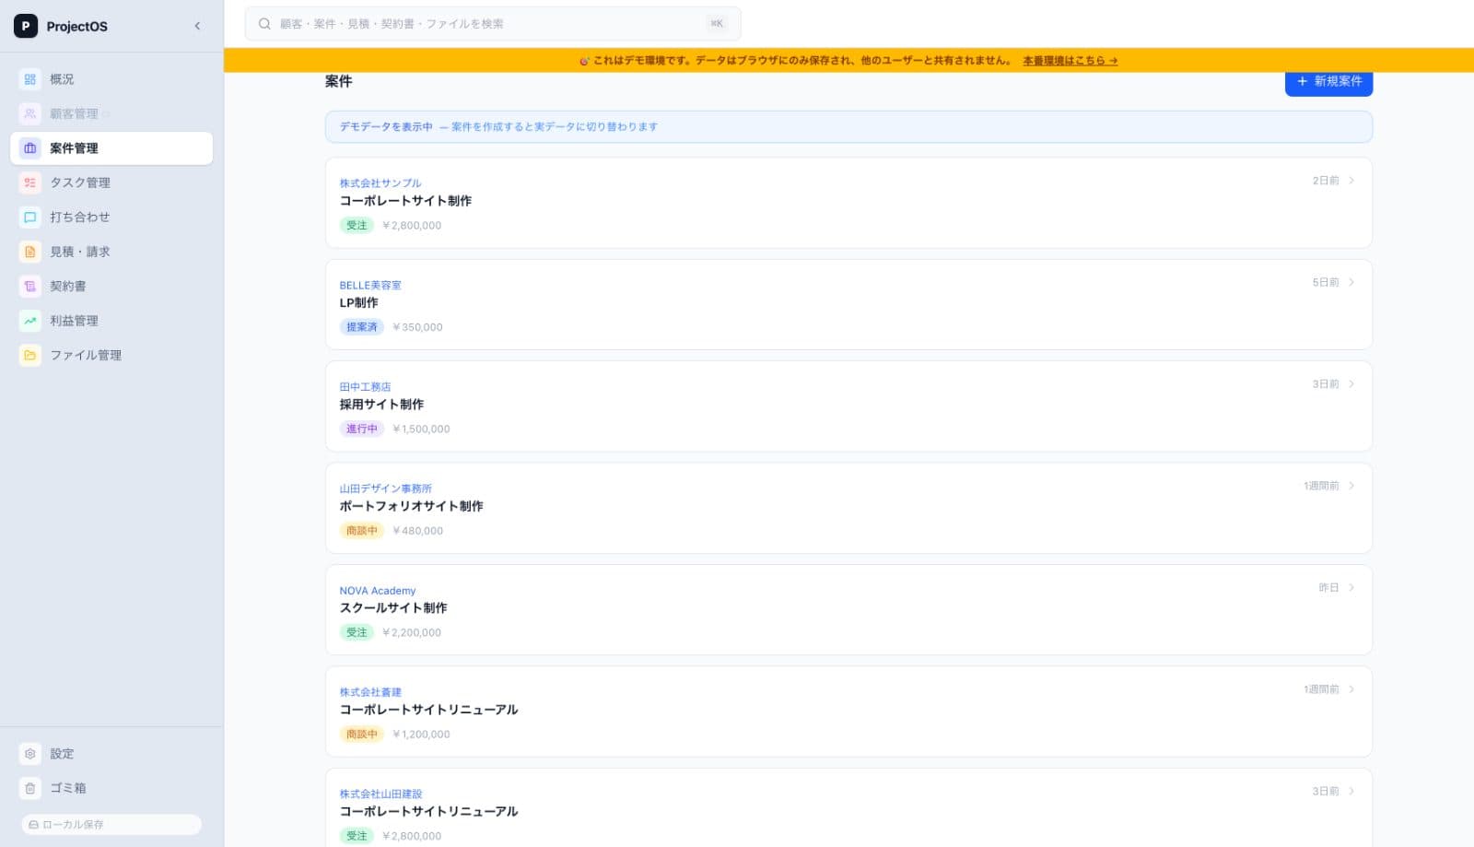The height and width of the screenshot is (847, 1474).
Task: Click the ¥2,200,000 amount
Action: tap(412, 633)
